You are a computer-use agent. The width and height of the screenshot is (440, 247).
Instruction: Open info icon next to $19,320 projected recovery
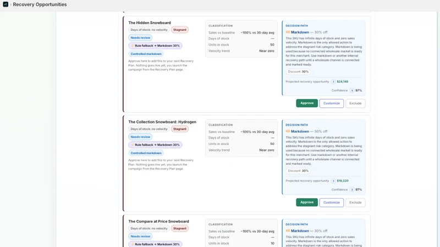click(333, 181)
